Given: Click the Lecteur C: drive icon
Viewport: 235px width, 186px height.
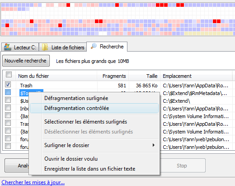Looking at the screenshot, I should tap(8, 47).
